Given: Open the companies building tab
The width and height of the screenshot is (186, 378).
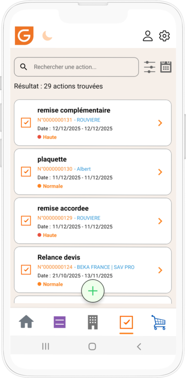Looking at the screenshot, I should tap(93, 322).
